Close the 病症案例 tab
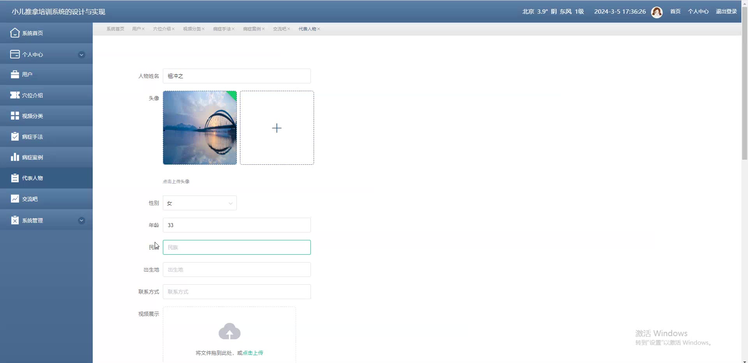The image size is (748, 363). (x=263, y=29)
